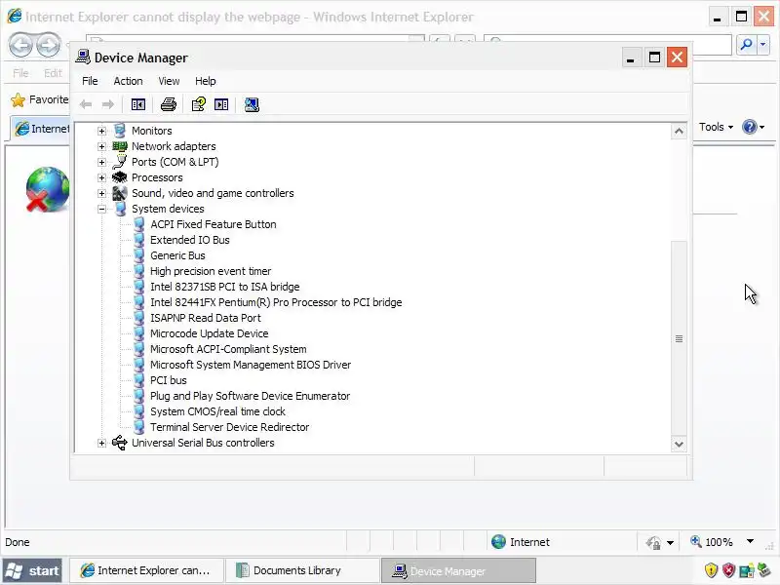Click the red security shield tray icon
Screen dimensions: 780x585
728,570
